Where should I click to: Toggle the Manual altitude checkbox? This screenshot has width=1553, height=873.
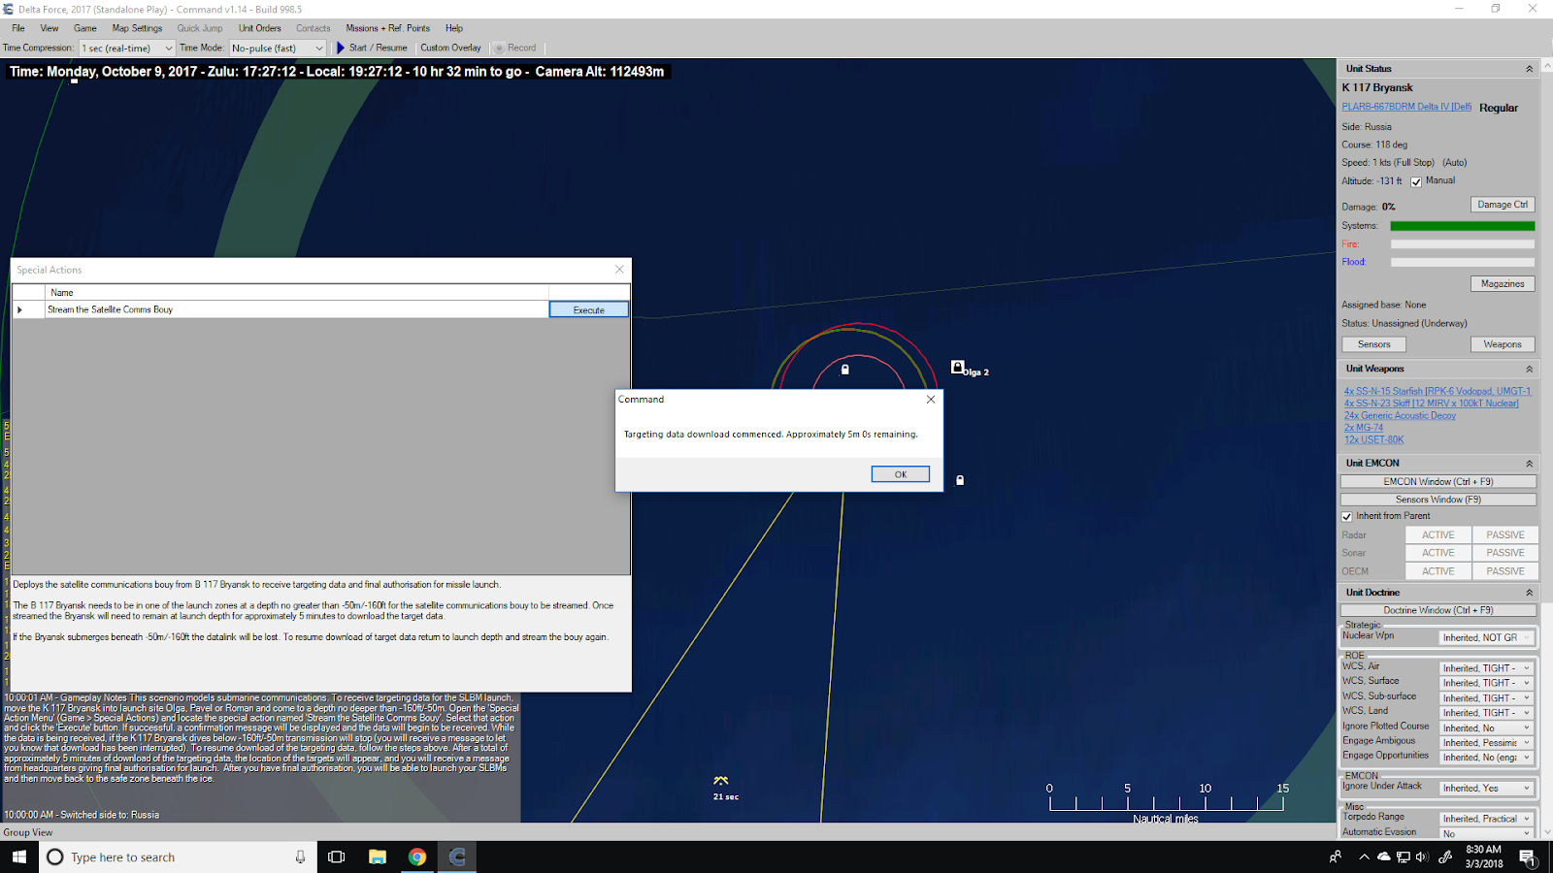[x=1416, y=181]
